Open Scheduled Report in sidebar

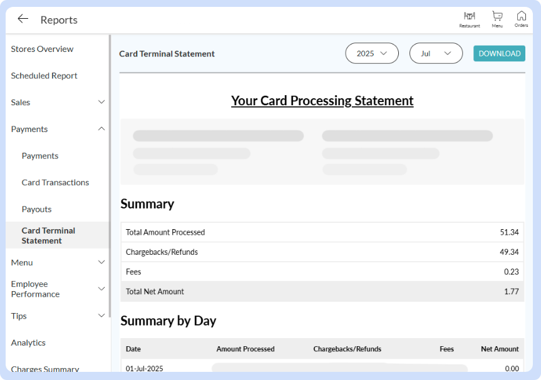pyautogui.click(x=44, y=76)
